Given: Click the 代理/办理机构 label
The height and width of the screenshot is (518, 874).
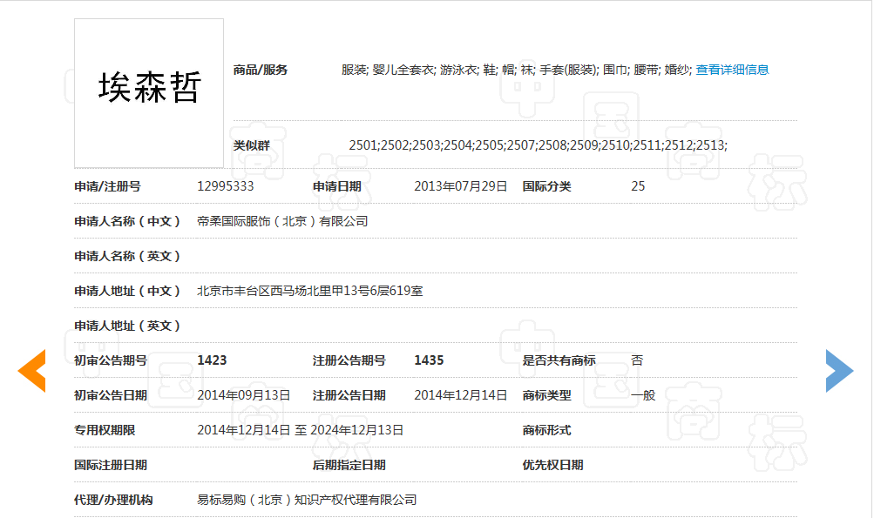Looking at the screenshot, I should pyautogui.click(x=113, y=500).
